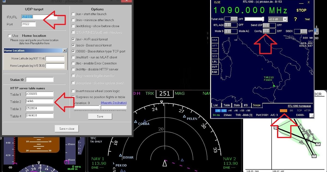This screenshot has width=327, height=172.
Task: Click the LBL labels icon in the sidebar
Action: pos(214,61)
